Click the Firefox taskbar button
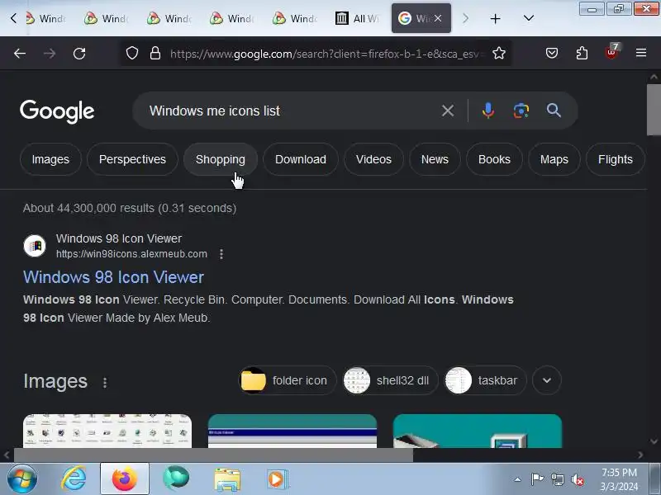This screenshot has width=661, height=495. pos(125,479)
